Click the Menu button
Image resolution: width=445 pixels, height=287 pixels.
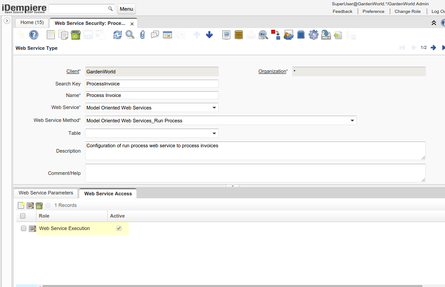click(127, 9)
